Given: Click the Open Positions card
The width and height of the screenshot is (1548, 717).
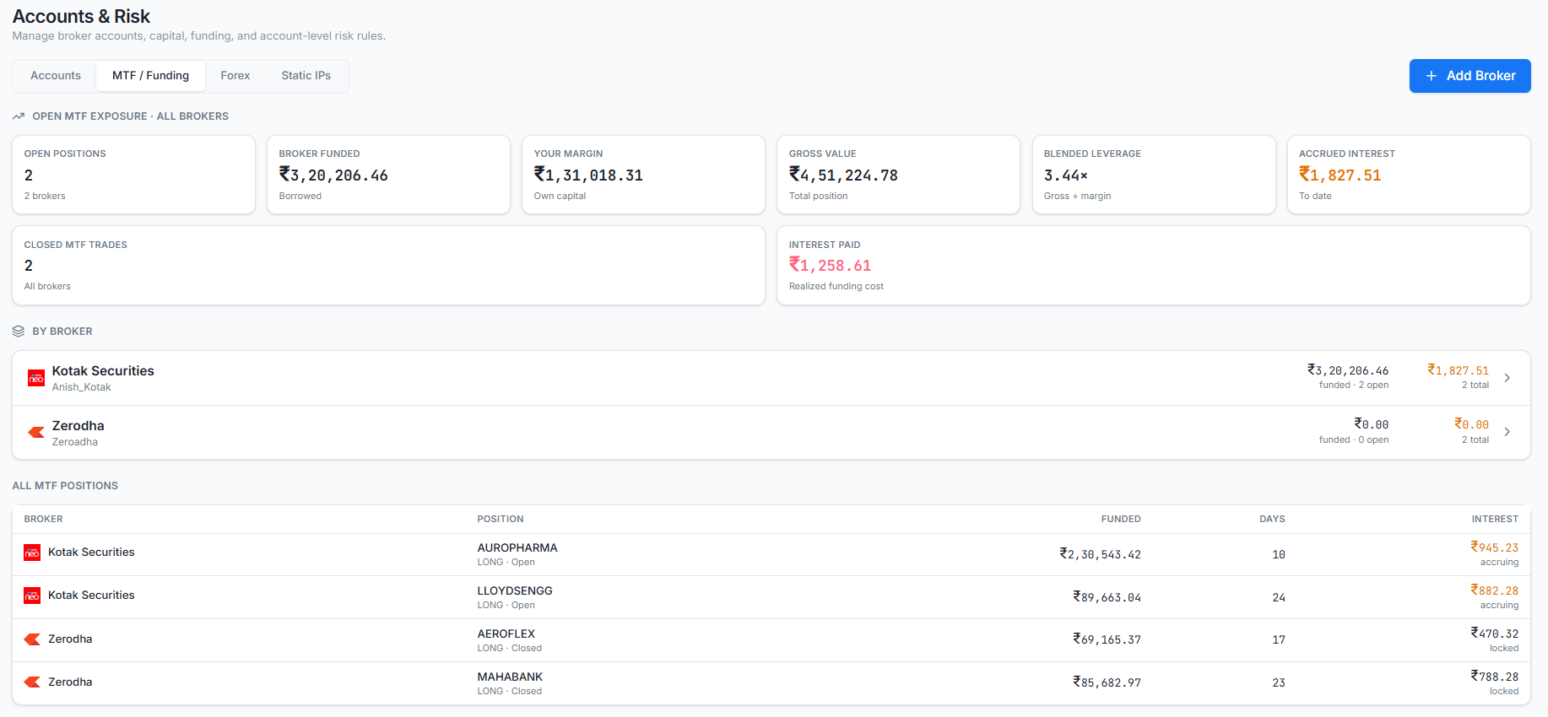Looking at the screenshot, I should (133, 175).
